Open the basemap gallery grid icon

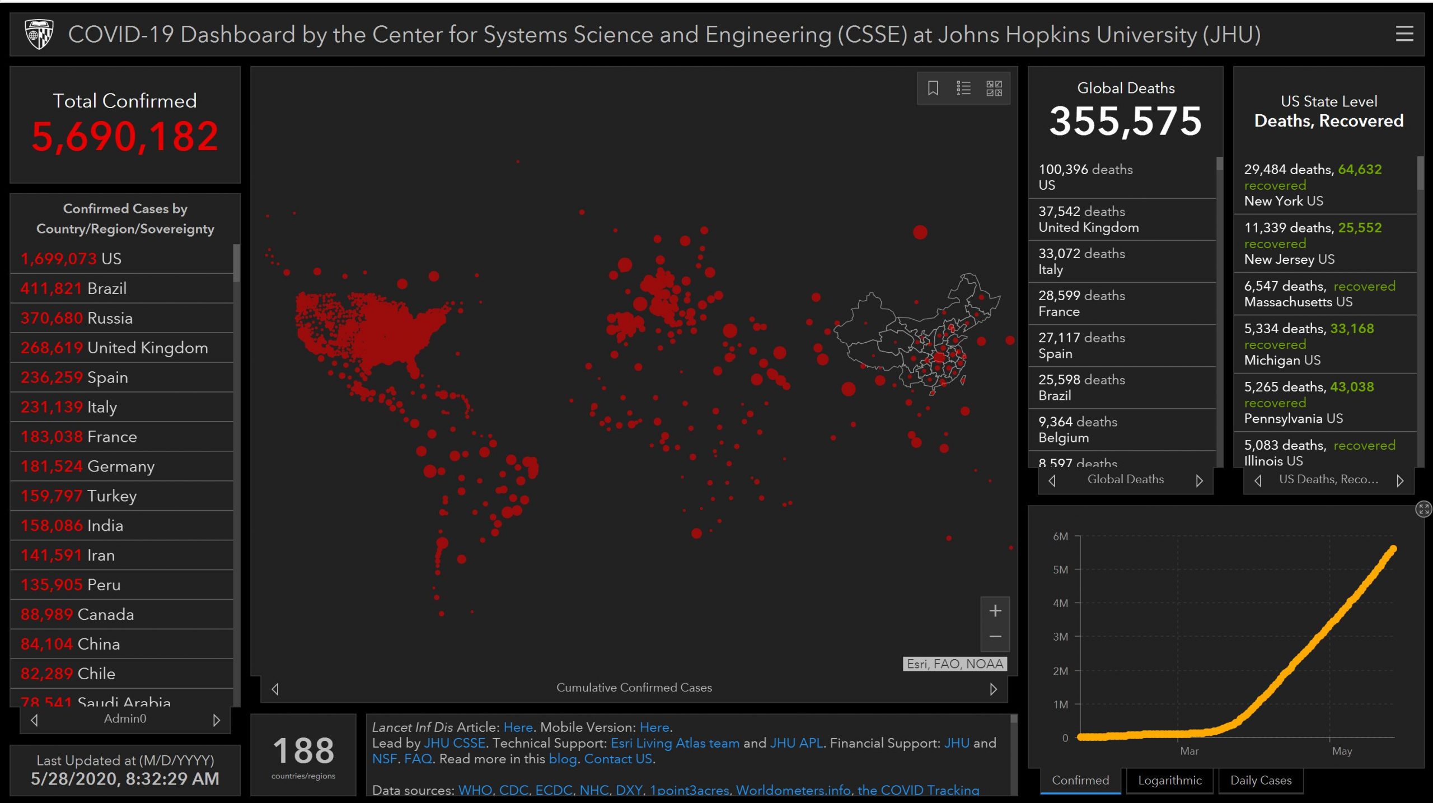[x=994, y=88]
